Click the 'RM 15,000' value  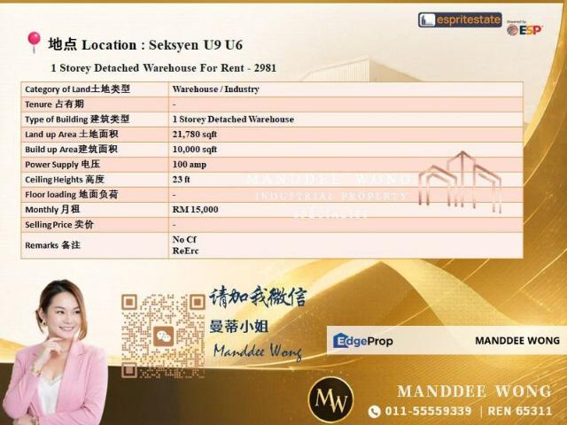(195, 210)
